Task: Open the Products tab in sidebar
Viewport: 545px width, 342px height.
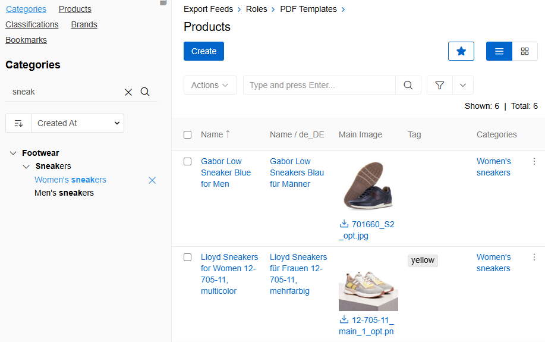Action: click(75, 9)
